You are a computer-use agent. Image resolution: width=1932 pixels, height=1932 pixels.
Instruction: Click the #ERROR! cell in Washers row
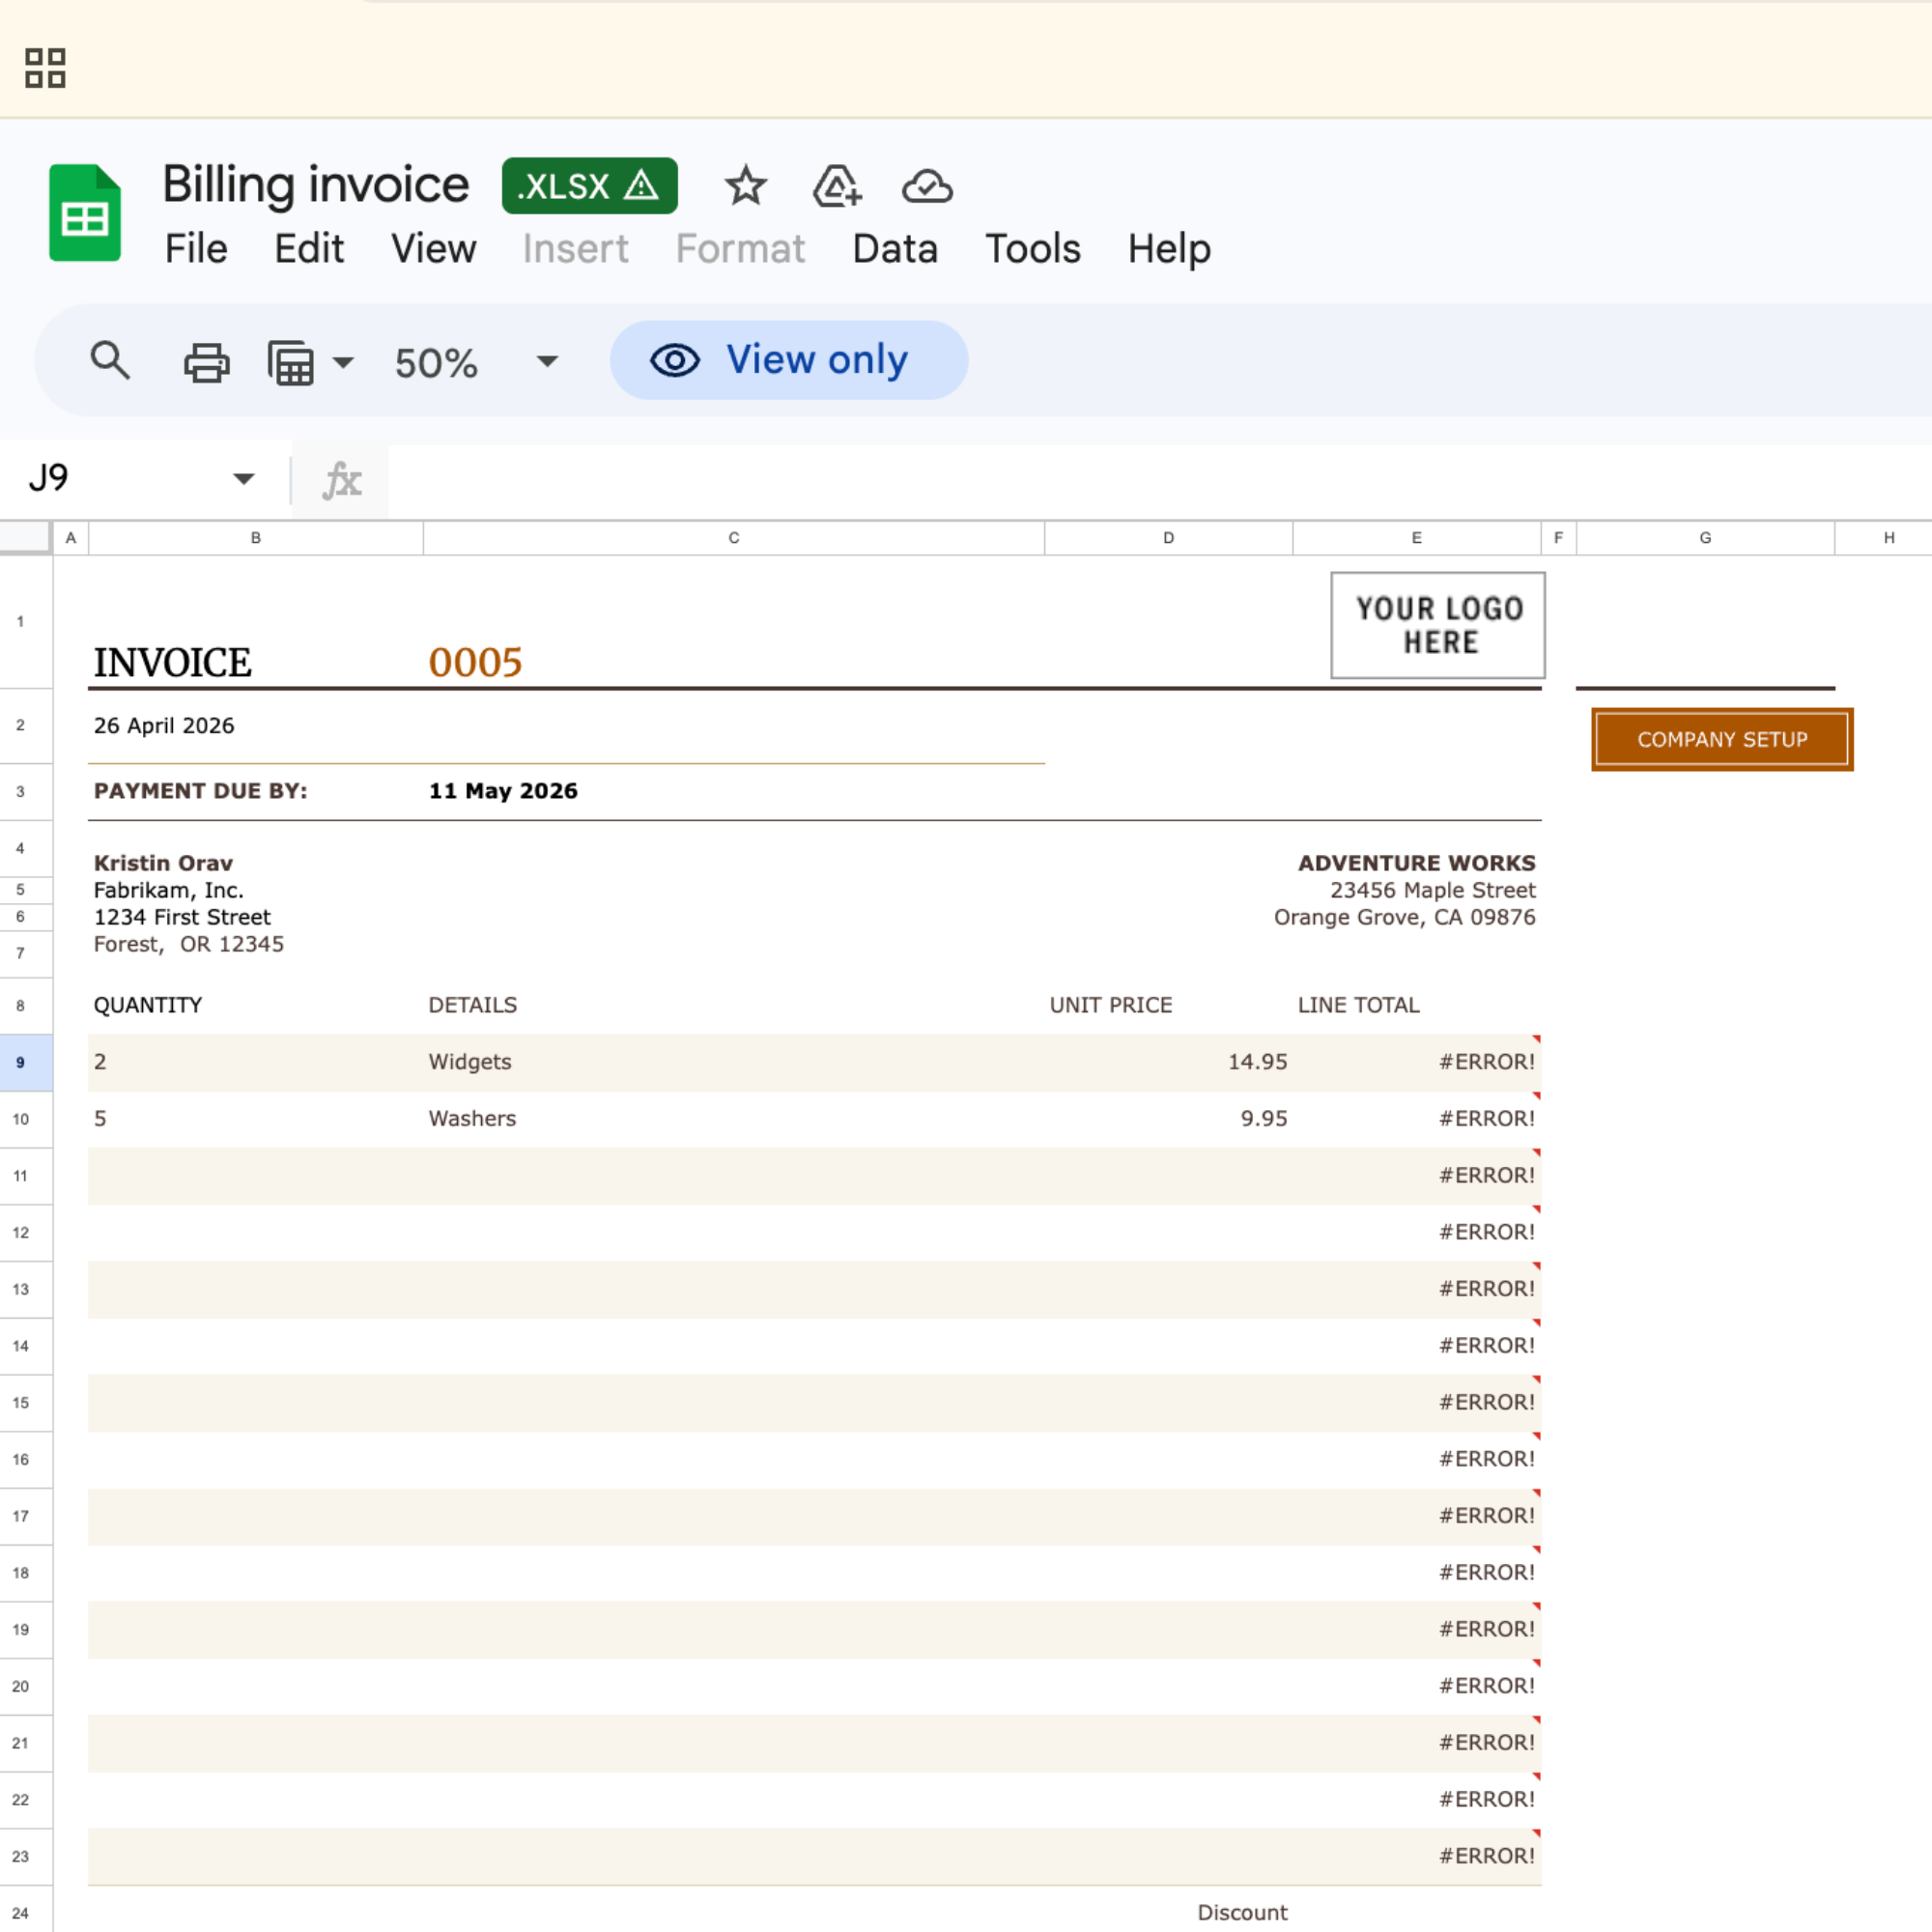[x=1416, y=1119]
